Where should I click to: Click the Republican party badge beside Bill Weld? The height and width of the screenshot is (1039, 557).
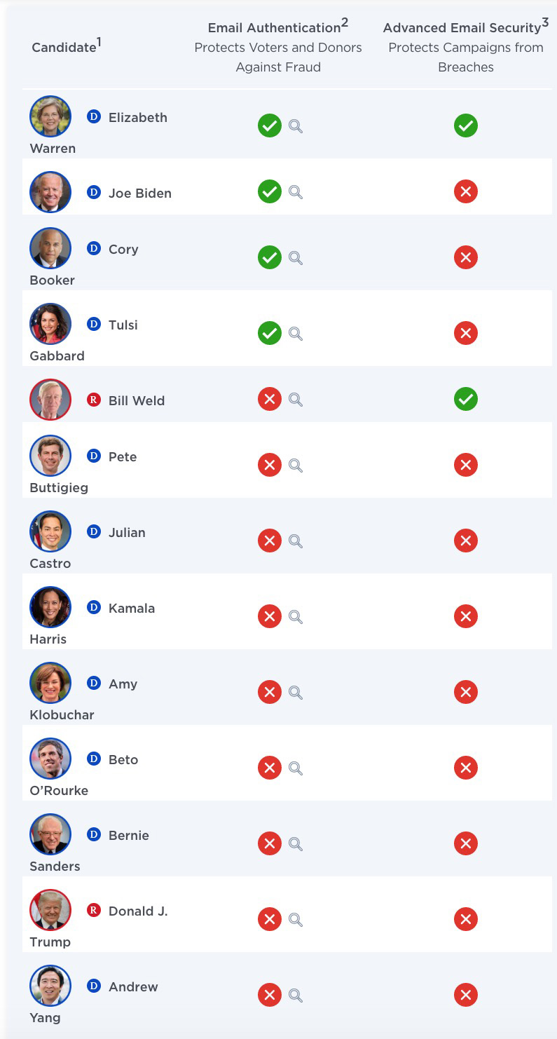coord(94,400)
